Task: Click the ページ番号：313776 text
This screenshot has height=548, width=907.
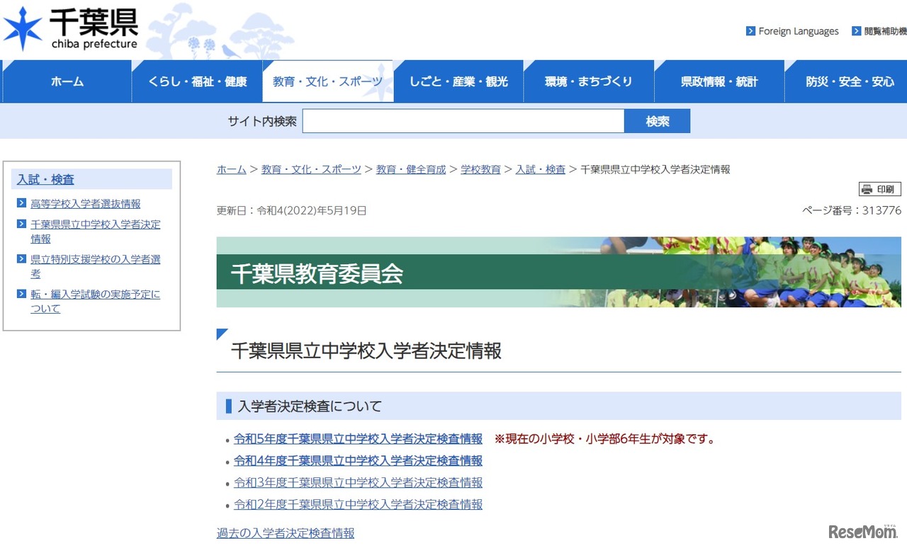Action: tap(852, 210)
